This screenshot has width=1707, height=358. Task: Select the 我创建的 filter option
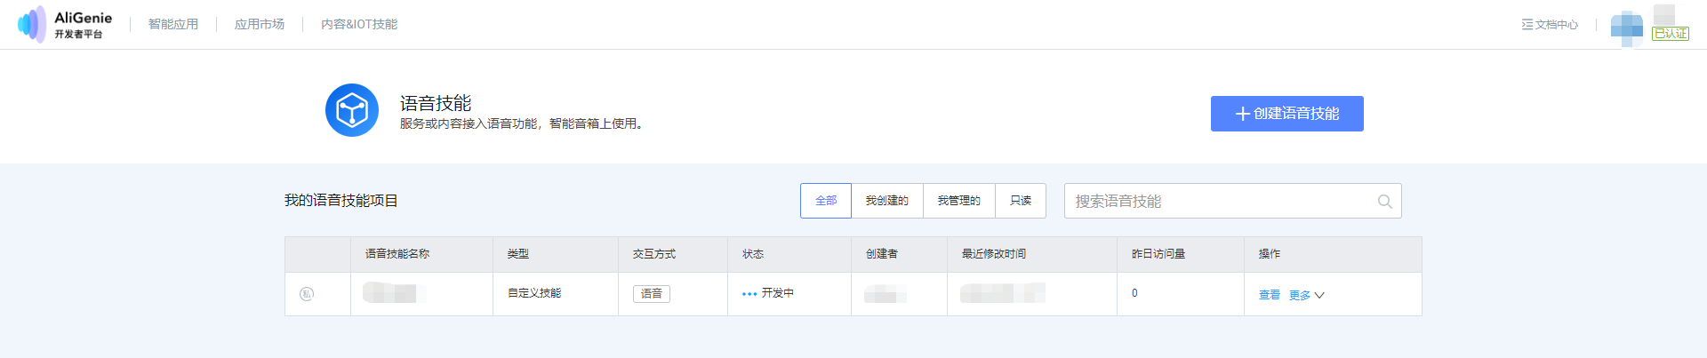[887, 201]
